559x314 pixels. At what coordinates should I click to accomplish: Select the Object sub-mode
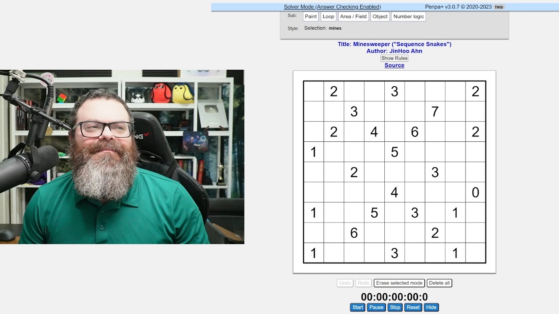click(380, 17)
